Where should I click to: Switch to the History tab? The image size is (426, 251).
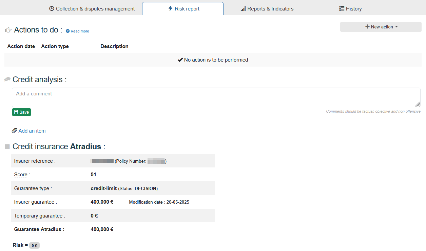(350, 9)
